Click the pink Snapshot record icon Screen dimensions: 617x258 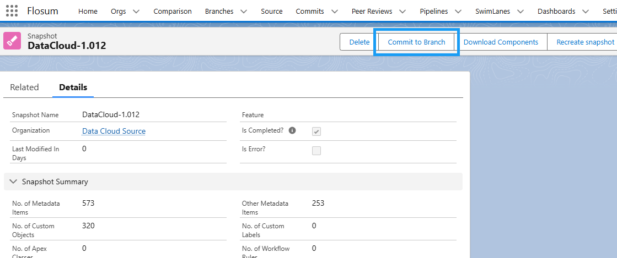point(12,41)
